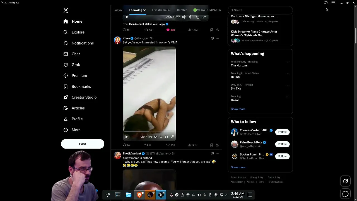Viewport: 357px width, 201px height.
Task: Reply to Klara's post with 76 replies
Action: click(x=126, y=145)
